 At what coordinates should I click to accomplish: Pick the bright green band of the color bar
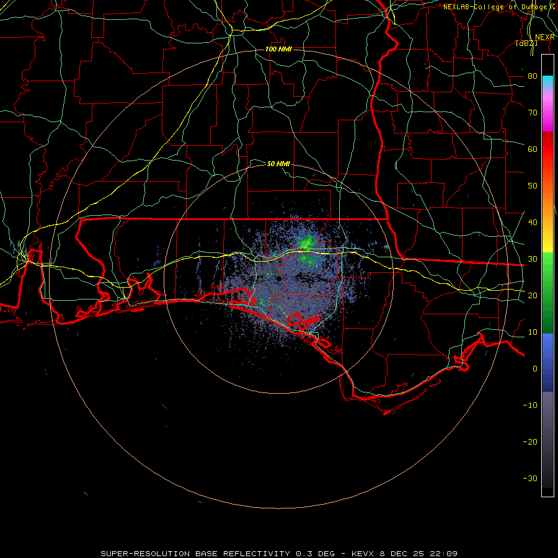547,270
